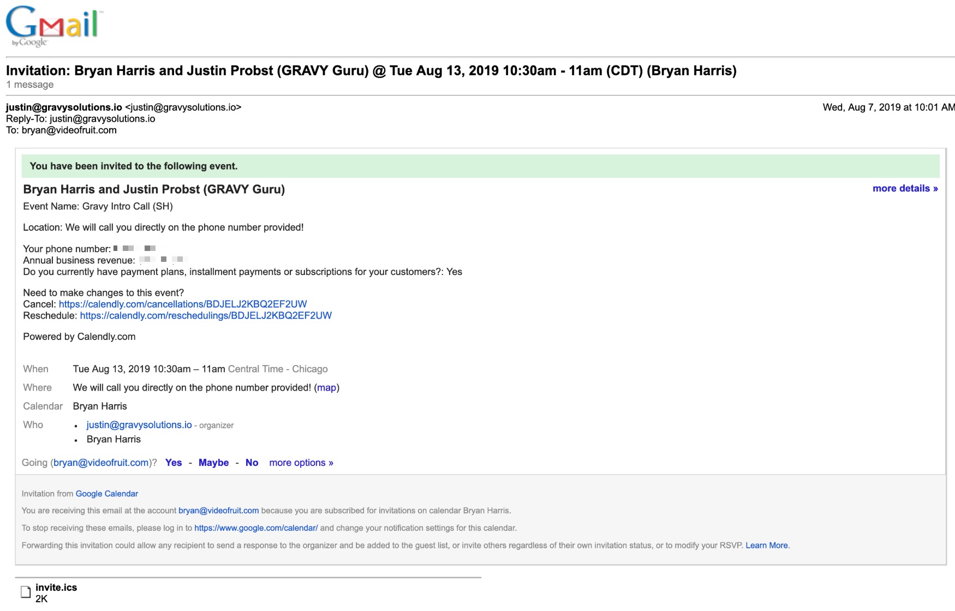Respond Yes to the invitation

[174, 463]
